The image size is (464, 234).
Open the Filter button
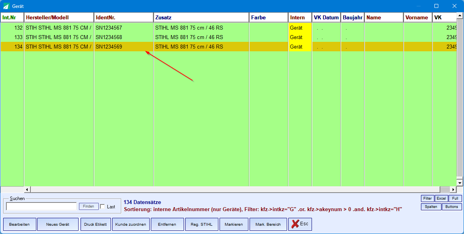click(427, 198)
